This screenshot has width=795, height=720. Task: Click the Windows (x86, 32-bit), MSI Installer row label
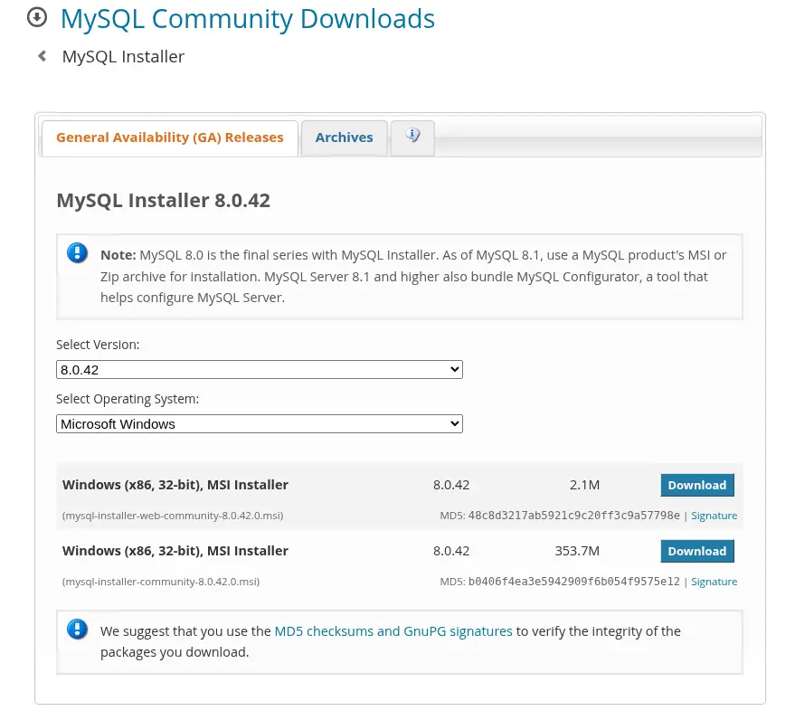tap(175, 484)
